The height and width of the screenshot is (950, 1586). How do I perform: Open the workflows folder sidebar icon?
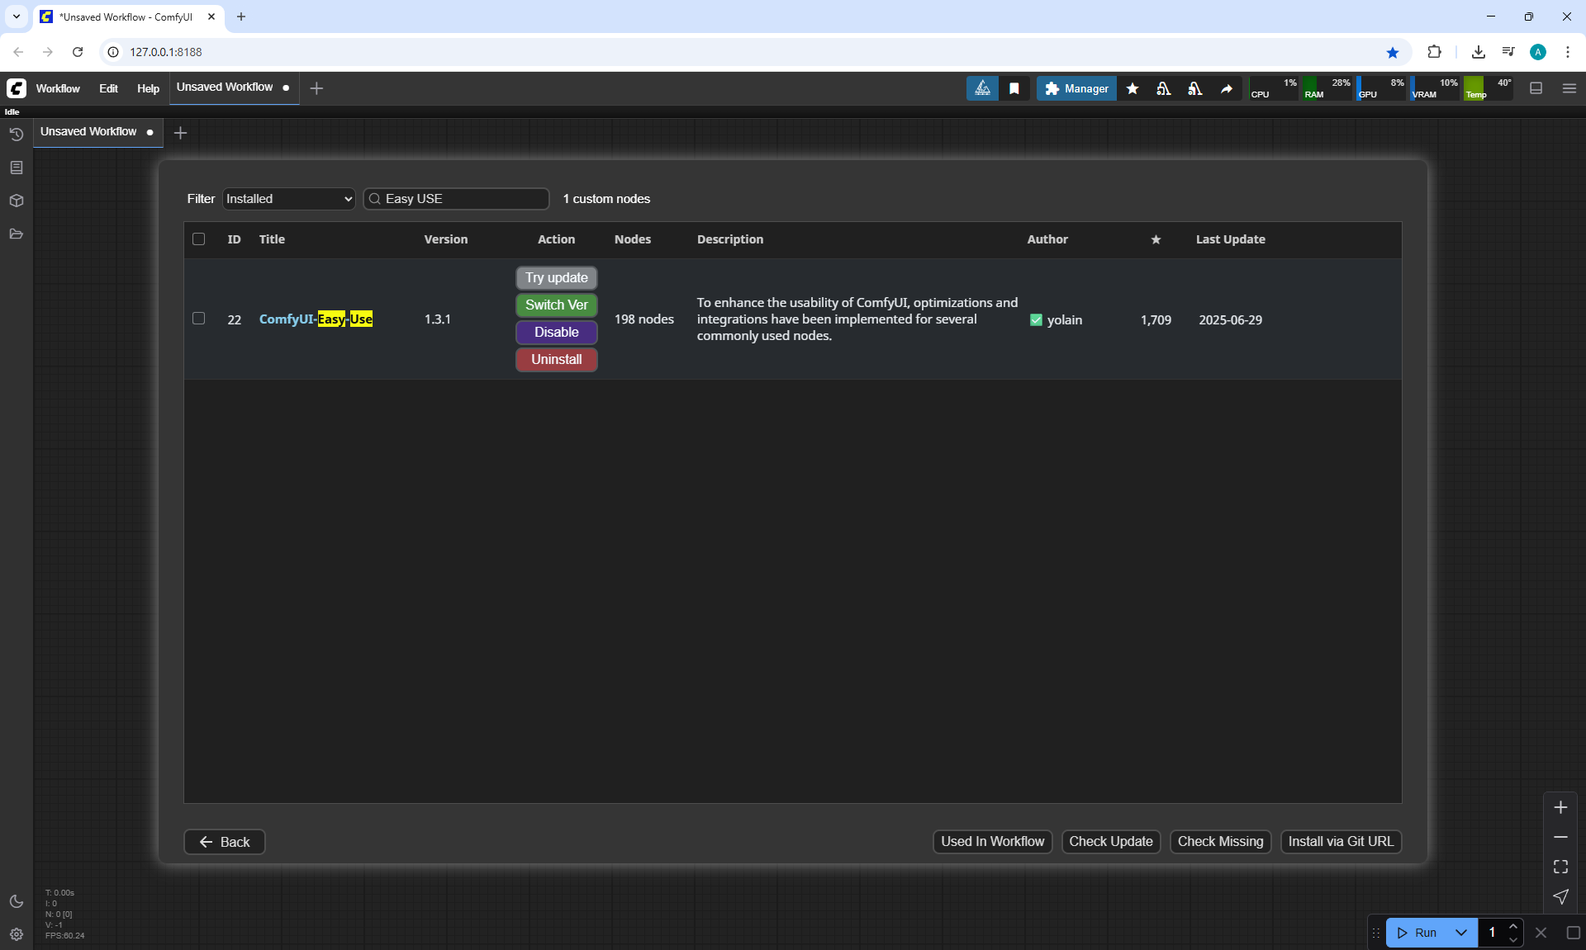(16, 234)
